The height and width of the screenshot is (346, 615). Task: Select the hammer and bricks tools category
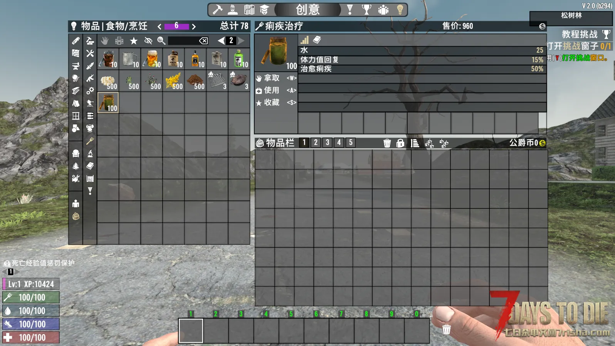(90, 41)
